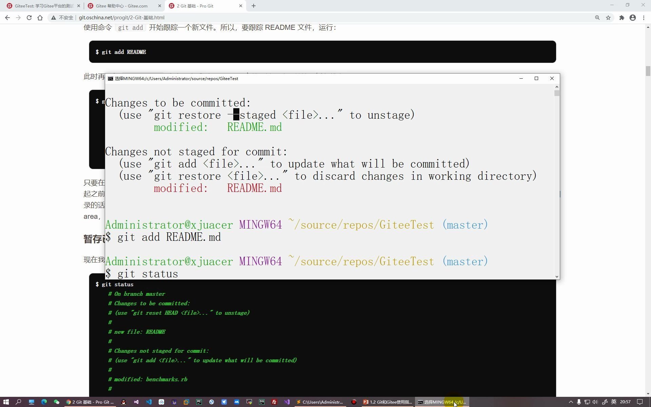
Task: Close the GiteeTest browser tab
Action: (79, 6)
